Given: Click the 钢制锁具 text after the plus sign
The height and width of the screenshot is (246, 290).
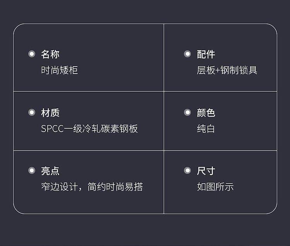Looking at the screenshot, I should [x=239, y=70].
